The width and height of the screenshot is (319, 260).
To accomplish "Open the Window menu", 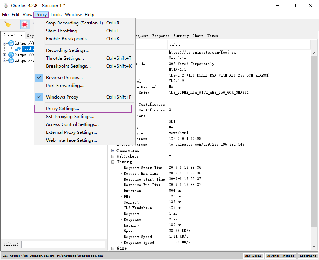I will click(73, 15).
